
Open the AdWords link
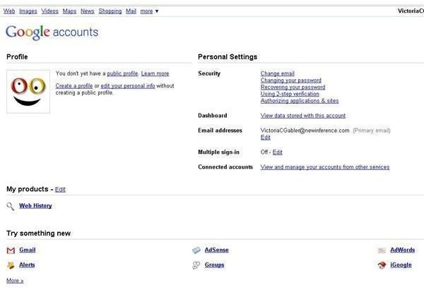(402, 250)
